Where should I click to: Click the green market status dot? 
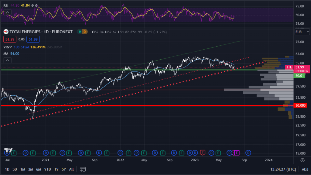pos(80,31)
